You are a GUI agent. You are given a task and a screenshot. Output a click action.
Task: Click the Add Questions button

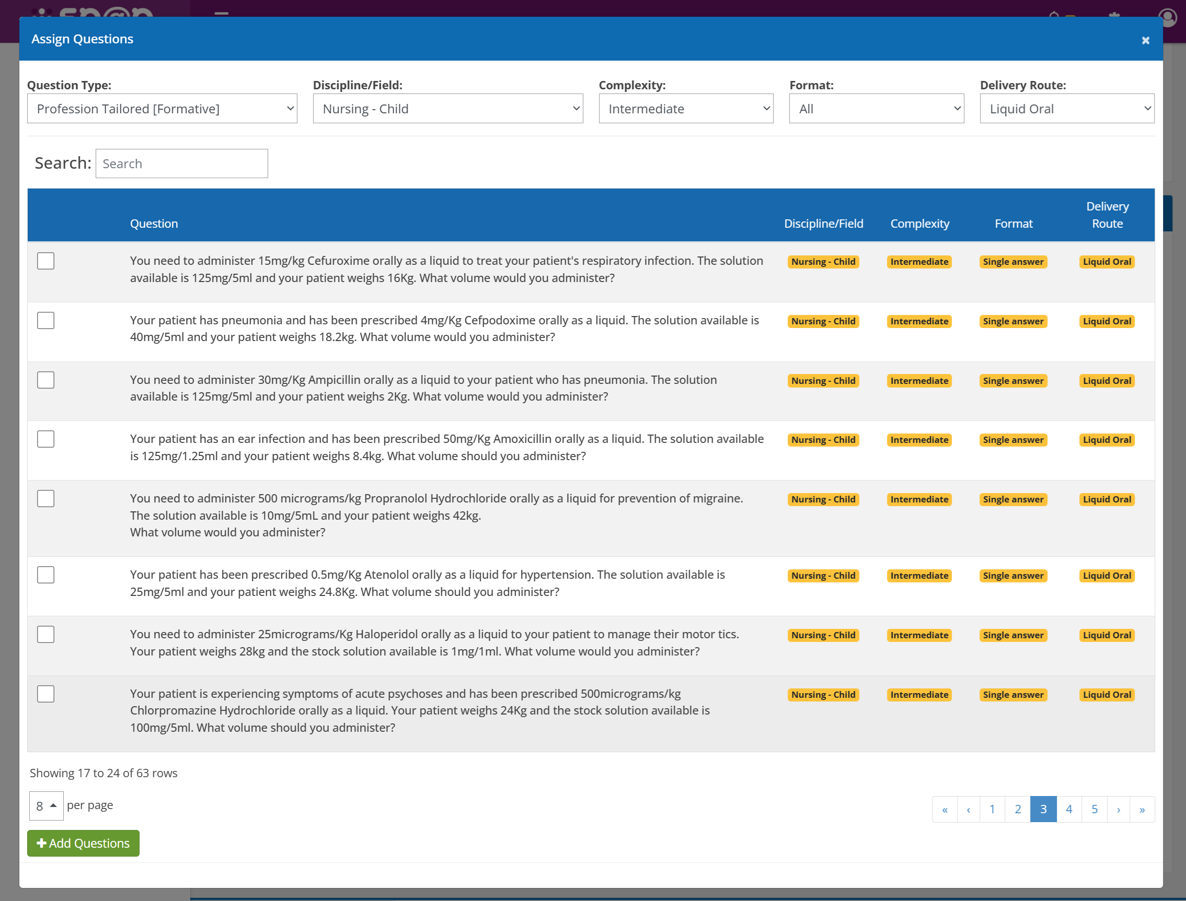(x=83, y=843)
